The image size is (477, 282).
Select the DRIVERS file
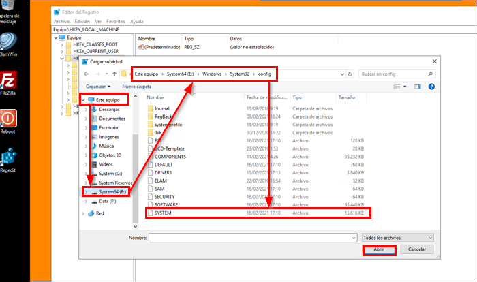click(x=163, y=173)
